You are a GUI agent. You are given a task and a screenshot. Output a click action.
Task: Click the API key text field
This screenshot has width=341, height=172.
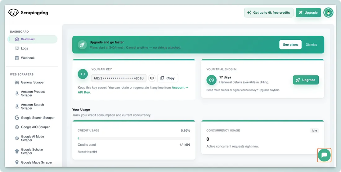coord(119,78)
